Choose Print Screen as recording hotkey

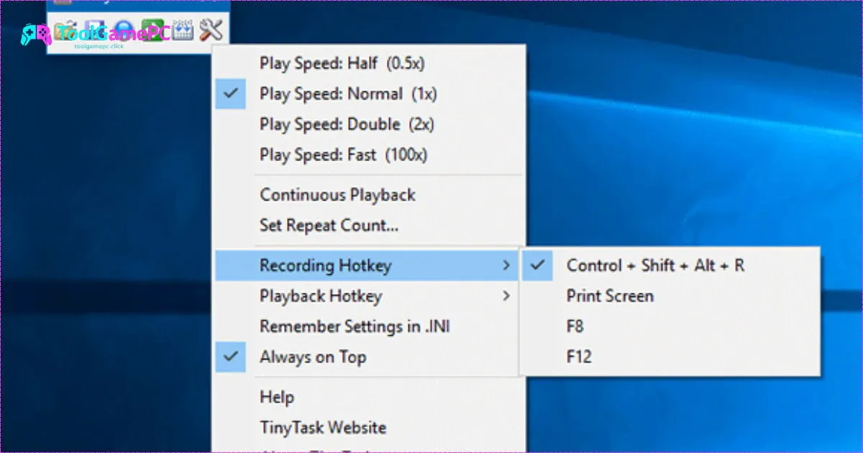point(610,296)
